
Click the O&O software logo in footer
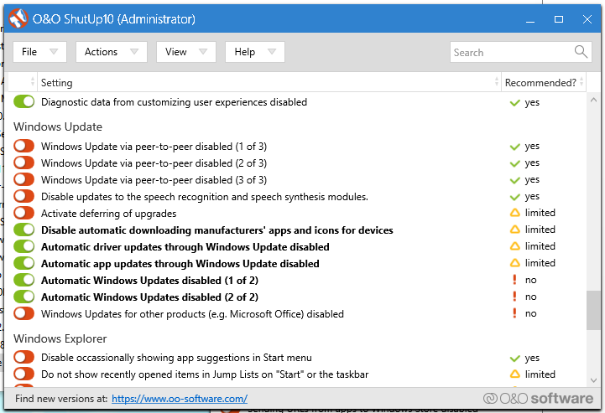click(x=538, y=398)
